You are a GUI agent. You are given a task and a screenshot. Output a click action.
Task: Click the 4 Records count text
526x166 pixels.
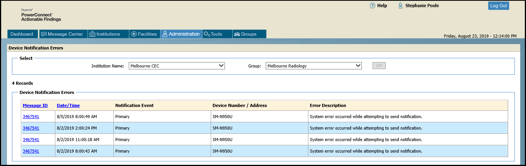[22, 83]
